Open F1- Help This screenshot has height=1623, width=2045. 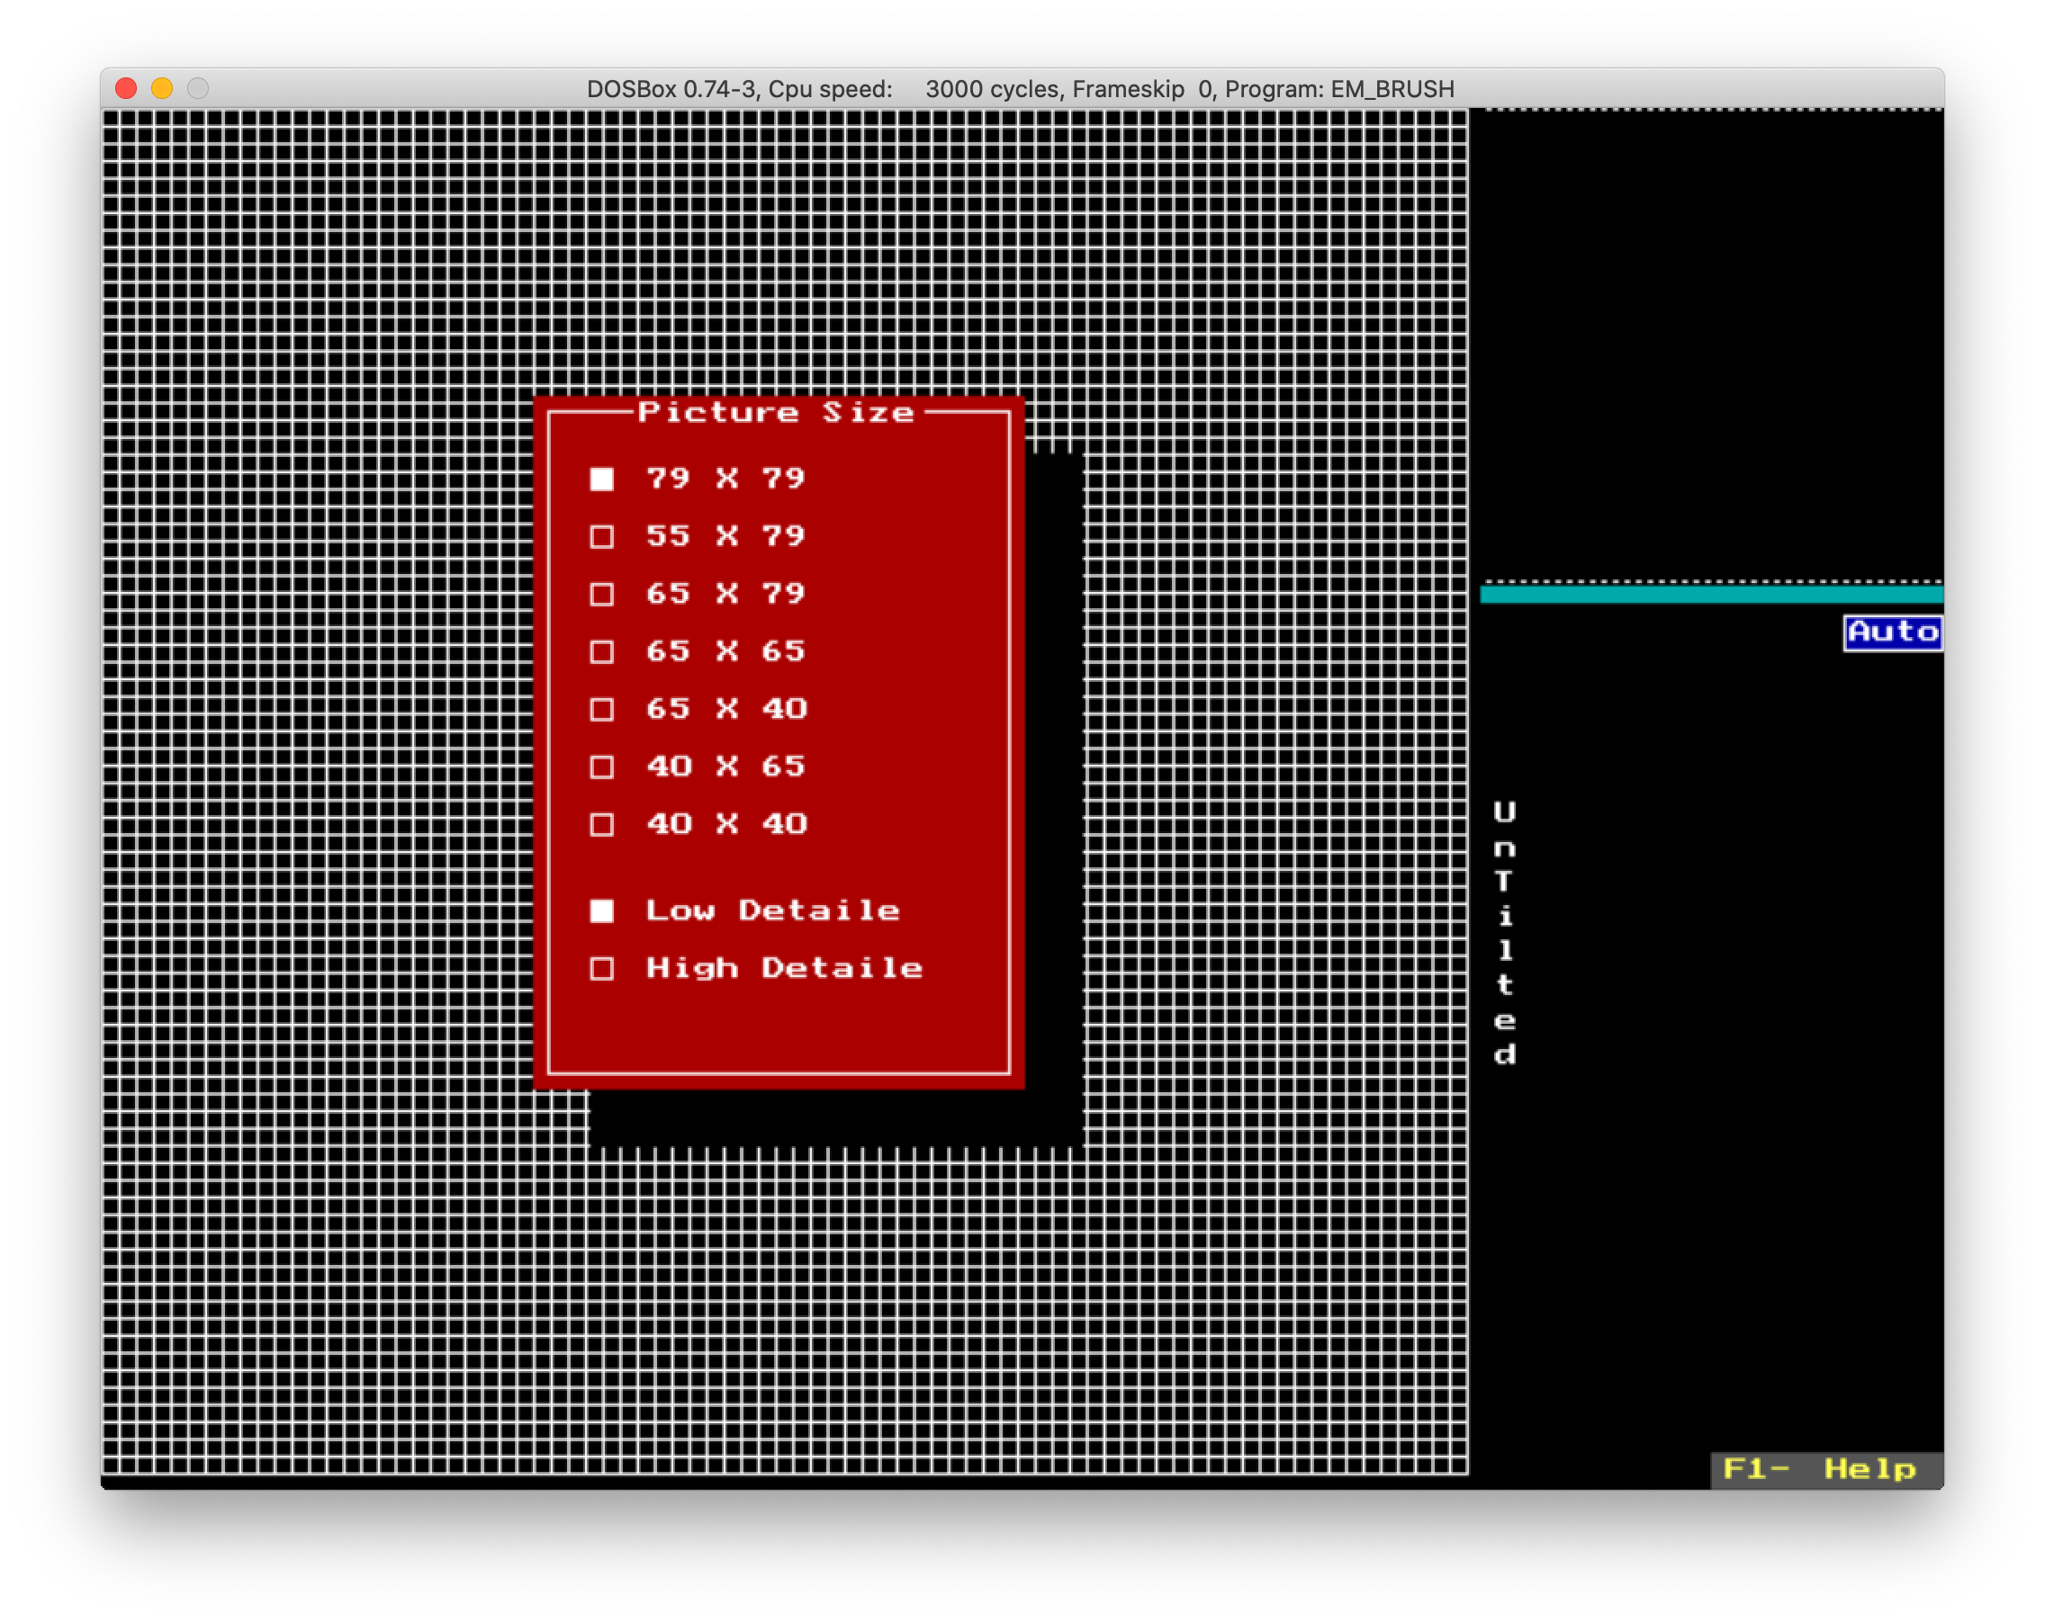tap(1825, 1469)
